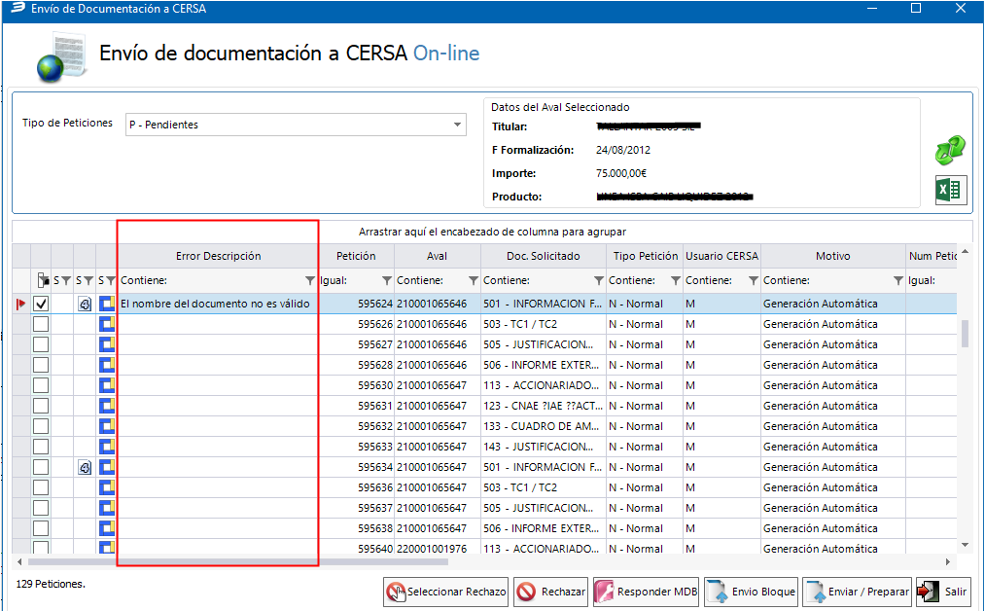Click the document icon in row 595633
Image resolution: width=985 pixels, height=611 pixels.
[107, 447]
